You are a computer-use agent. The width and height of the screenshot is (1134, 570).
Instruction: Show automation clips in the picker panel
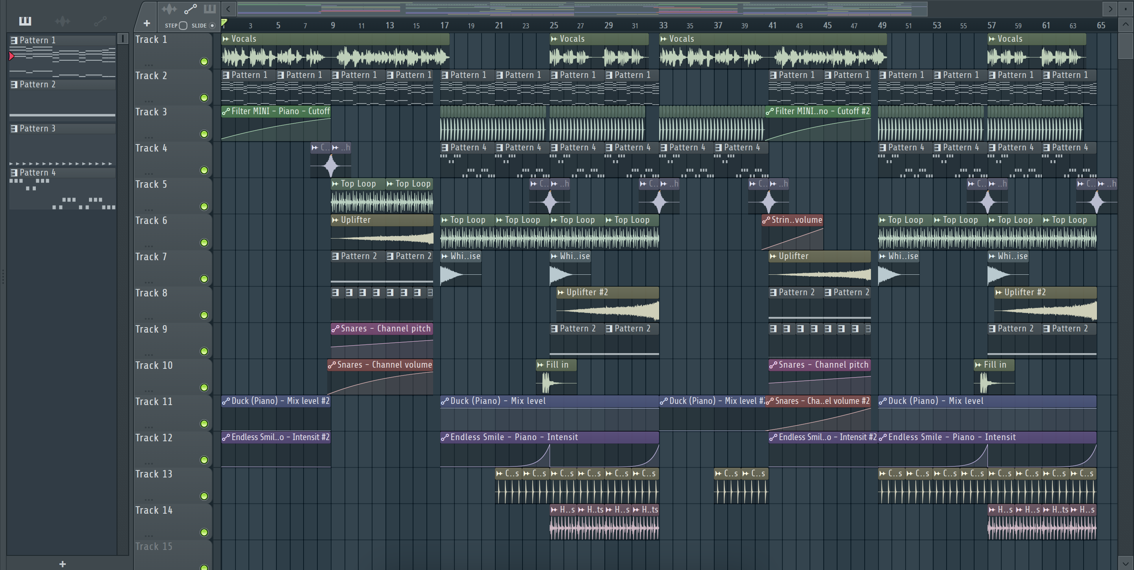coord(100,21)
